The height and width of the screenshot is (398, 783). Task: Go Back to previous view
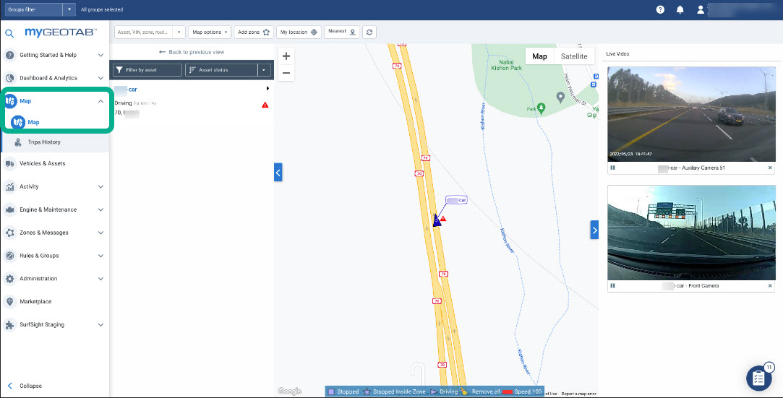pyautogui.click(x=192, y=52)
